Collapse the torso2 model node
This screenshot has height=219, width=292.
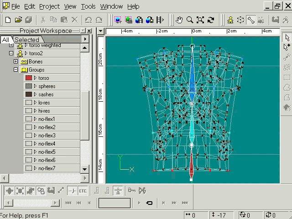(x=11, y=53)
